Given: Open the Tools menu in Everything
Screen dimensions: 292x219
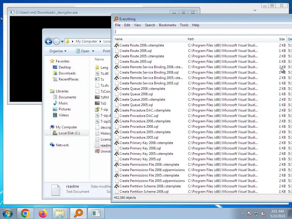Looking at the screenshot, I should 184,25.
